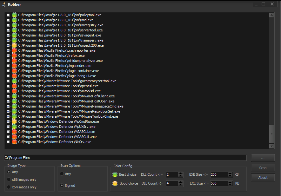
Task: Increase Best choice EXE Size value
Action: 230,173
